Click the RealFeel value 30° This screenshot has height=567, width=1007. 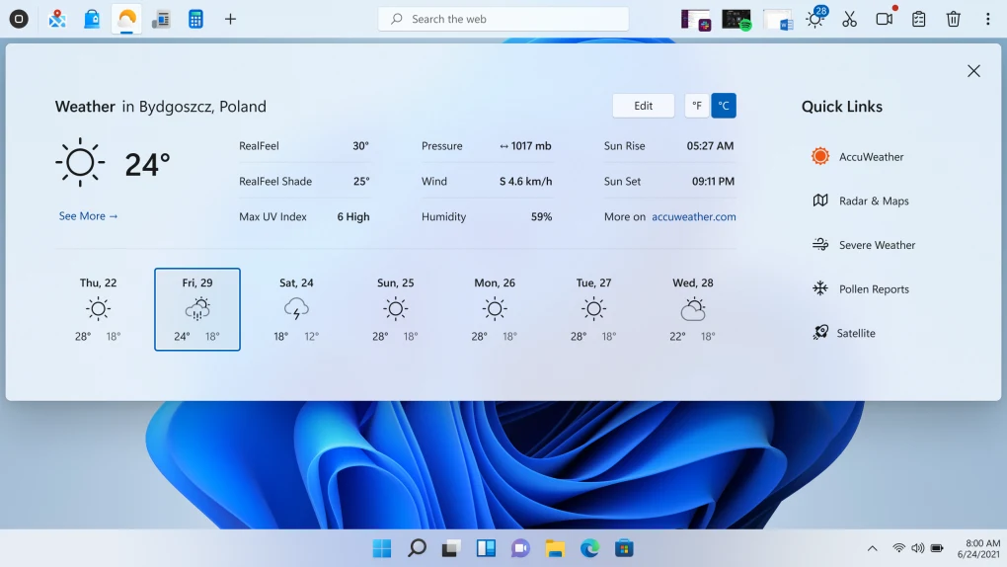click(360, 146)
